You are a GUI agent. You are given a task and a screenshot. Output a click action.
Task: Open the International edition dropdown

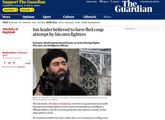[150, 2]
